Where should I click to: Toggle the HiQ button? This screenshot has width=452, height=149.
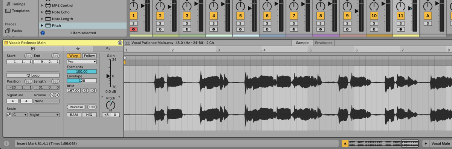(x=89, y=114)
